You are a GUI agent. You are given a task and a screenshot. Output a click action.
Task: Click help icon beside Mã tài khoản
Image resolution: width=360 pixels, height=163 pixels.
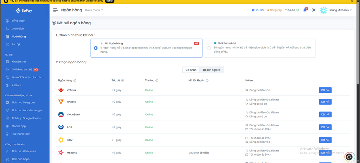tap(207, 80)
